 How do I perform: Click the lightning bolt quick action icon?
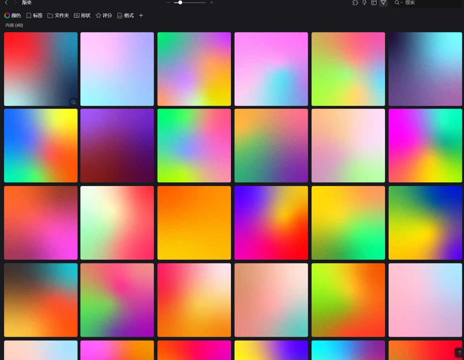pos(365,3)
